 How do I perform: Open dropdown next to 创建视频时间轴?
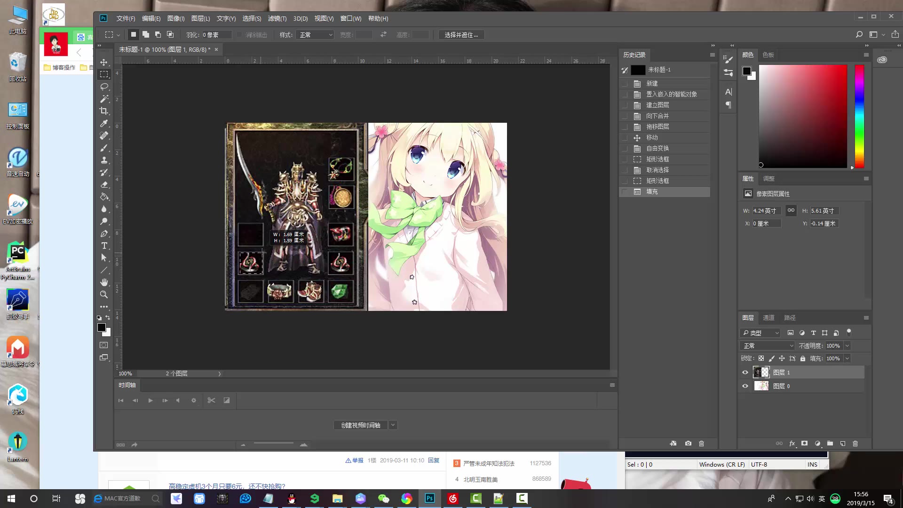pyautogui.click(x=393, y=425)
